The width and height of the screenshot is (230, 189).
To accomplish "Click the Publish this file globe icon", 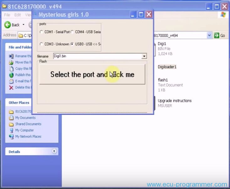I will [x=12, y=75].
